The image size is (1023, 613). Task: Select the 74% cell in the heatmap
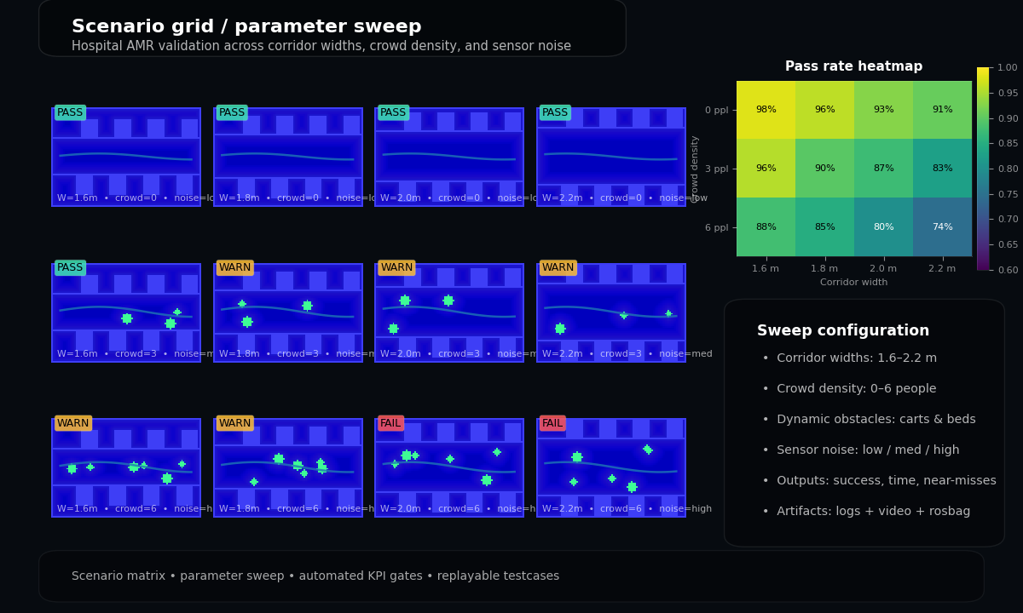tap(942, 227)
